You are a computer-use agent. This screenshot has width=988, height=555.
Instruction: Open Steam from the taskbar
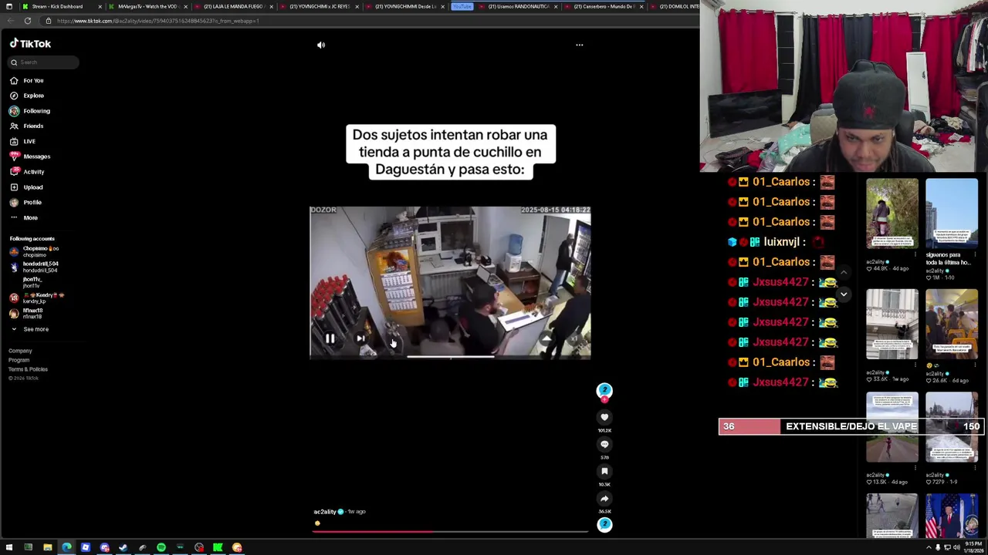coord(123,548)
